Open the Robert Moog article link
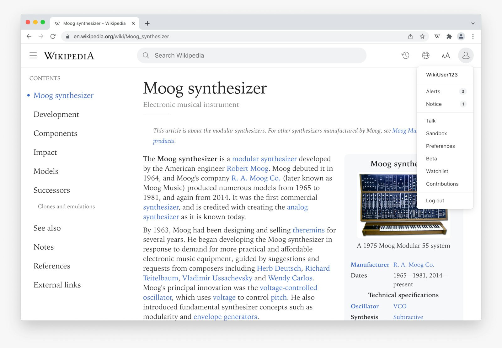502x348 pixels. tap(248, 169)
